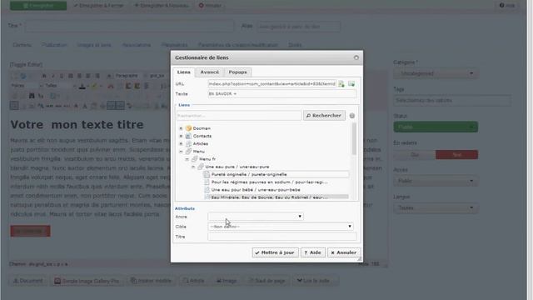The width and height of the screenshot is (533, 300).
Task: Expand the Articles node
Action: 181,143
